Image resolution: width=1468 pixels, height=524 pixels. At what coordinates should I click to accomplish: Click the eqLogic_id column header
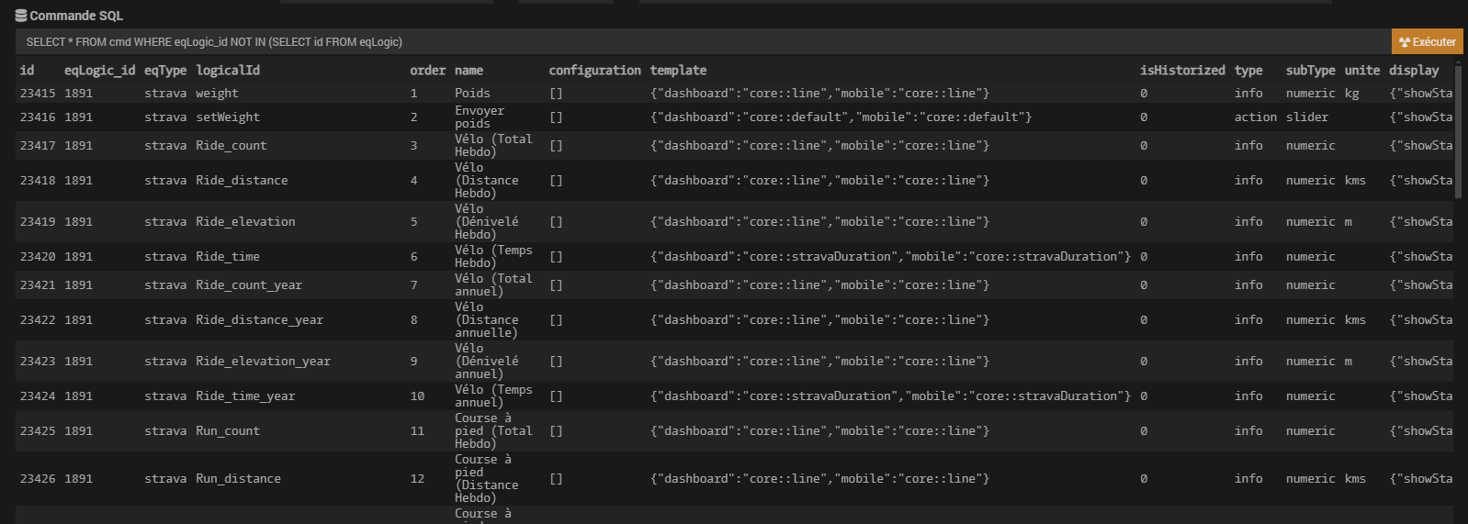click(x=99, y=70)
